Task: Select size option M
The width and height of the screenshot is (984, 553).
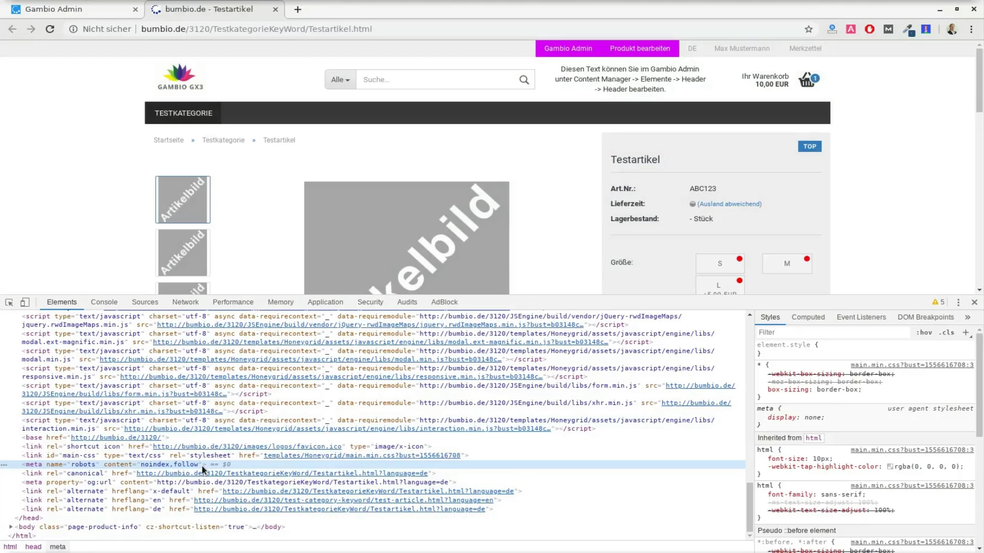Action: point(787,264)
